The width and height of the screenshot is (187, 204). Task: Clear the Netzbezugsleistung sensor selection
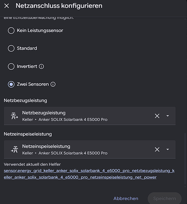point(157,116)
